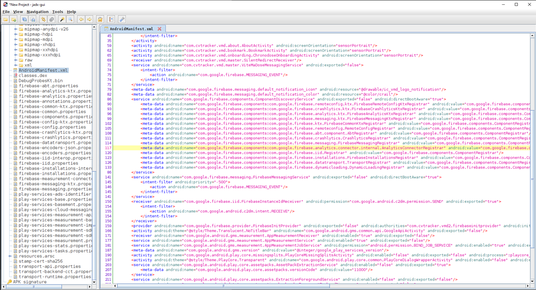Click the AboutActivity line in code
This screenshot has width=536, height=290.
click(x=254, y=45)
